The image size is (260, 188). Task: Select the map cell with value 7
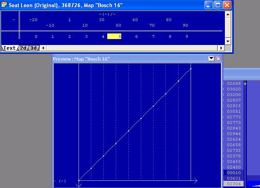pyautogui.click(x=153, y=36)
